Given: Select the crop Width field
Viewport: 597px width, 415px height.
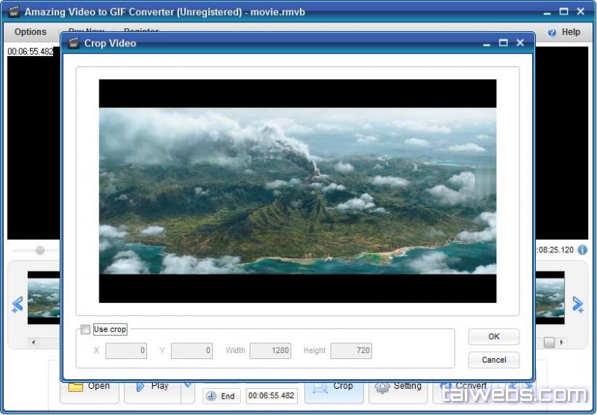Looking at the screenshot, I should pos(270,351).
